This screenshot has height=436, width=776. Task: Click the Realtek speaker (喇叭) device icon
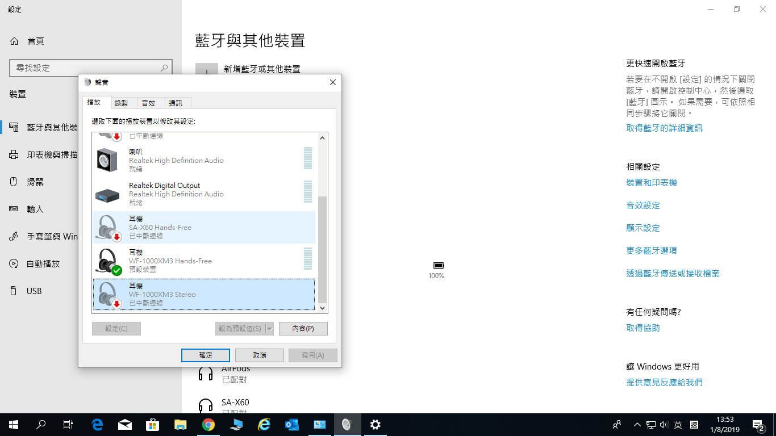(107, 161)
